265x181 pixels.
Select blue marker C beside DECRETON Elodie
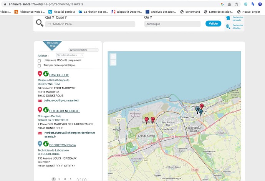[x=40, y=144]
